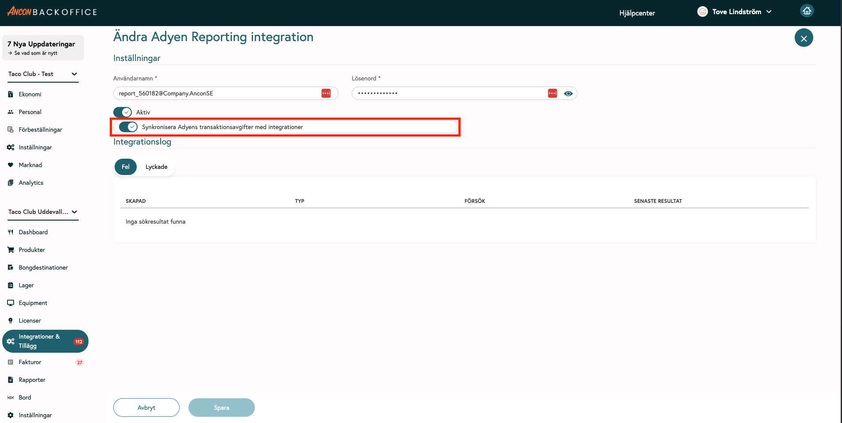Toggle the Aktiv switch

pyautogui.click(x=123, y=112)
